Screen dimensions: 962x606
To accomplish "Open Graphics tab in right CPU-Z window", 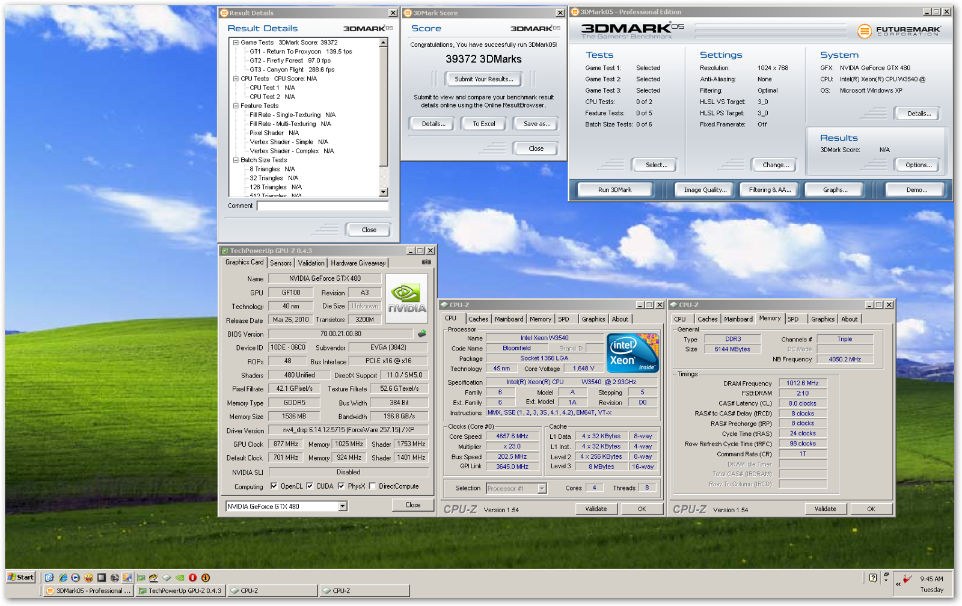I will tap(823, 319).
